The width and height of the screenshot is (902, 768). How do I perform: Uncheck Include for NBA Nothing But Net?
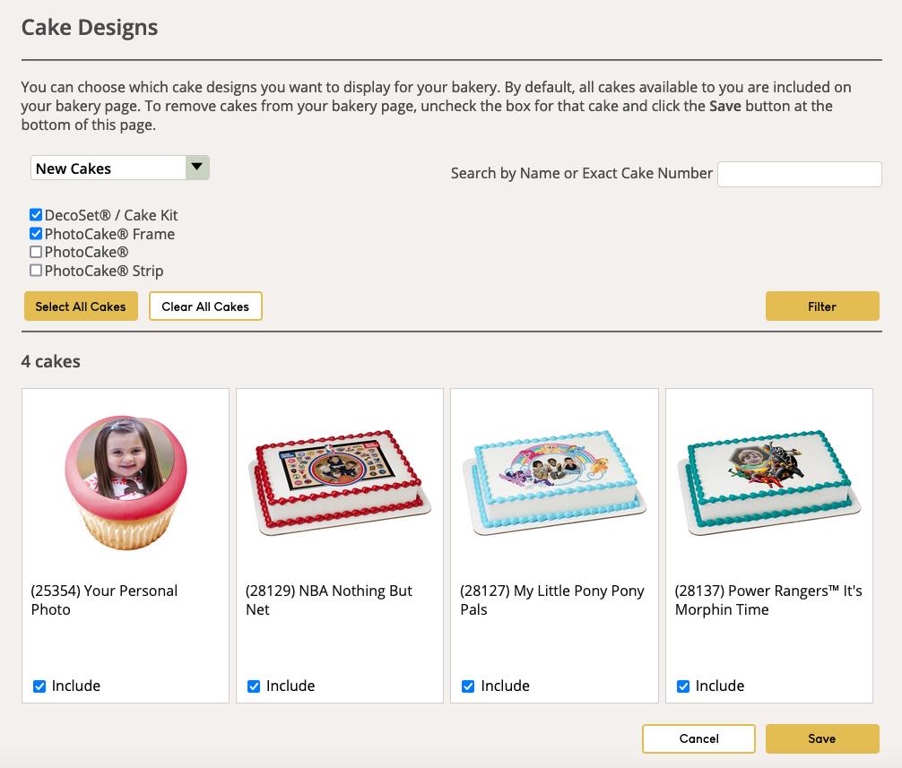[254, 686]
